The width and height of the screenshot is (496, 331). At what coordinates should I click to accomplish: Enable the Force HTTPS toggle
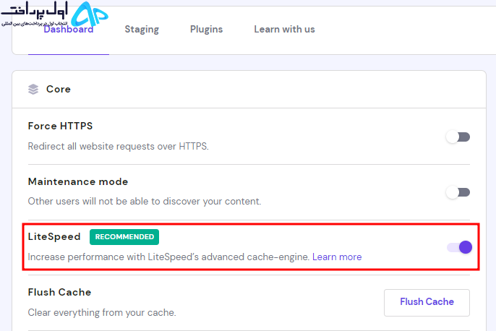coord(458,137)
